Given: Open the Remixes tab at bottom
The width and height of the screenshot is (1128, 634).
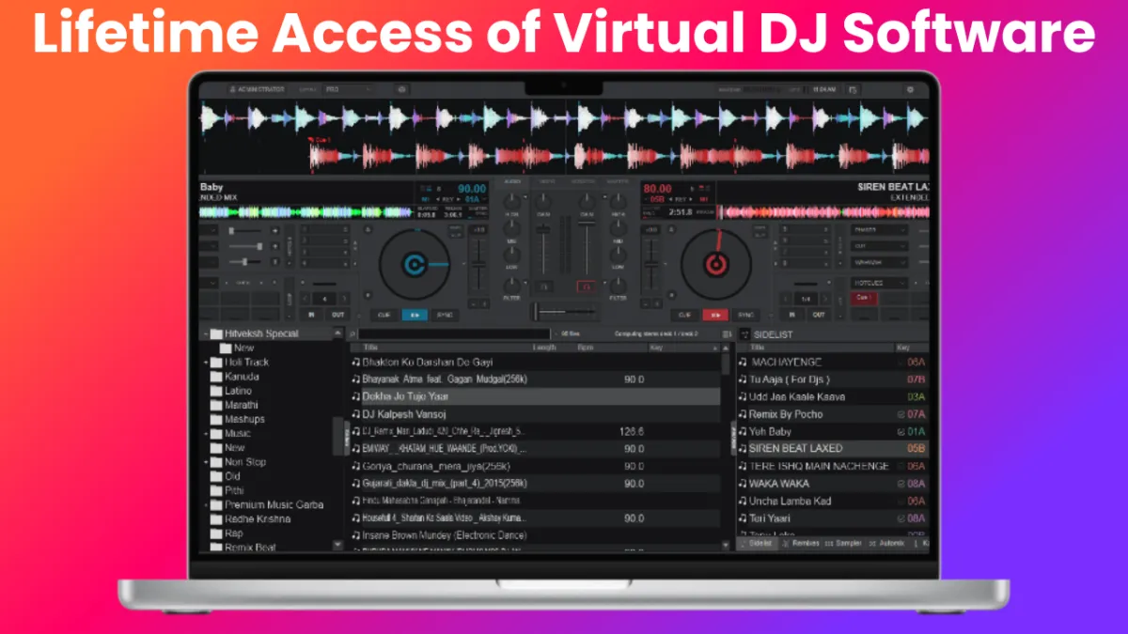Looking at the screenshot, I should coord(801,543).
